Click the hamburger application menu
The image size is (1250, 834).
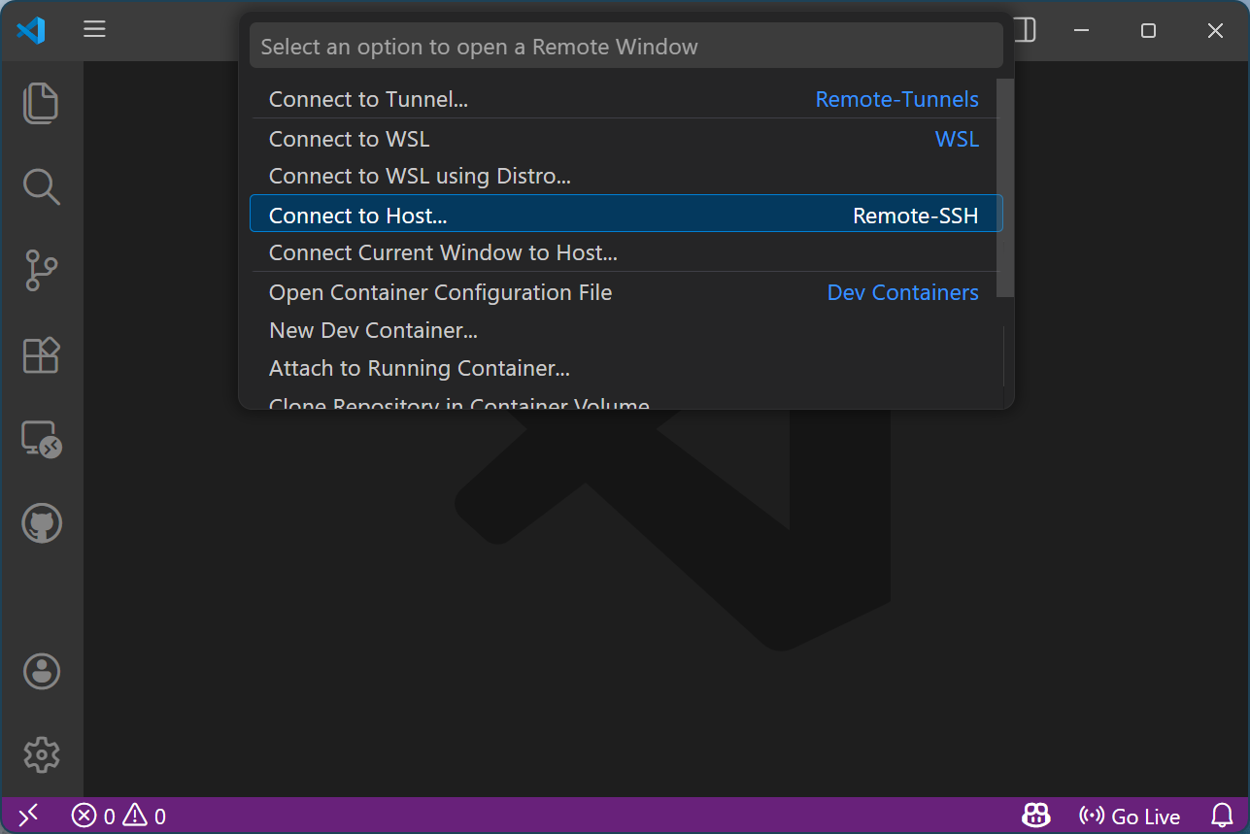[94, 29]
